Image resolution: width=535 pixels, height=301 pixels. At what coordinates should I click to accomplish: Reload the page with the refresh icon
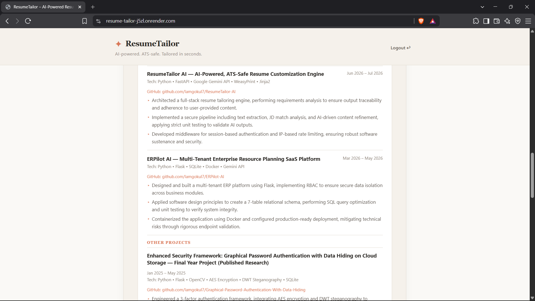pyautogui.click(x=28, y=21)
